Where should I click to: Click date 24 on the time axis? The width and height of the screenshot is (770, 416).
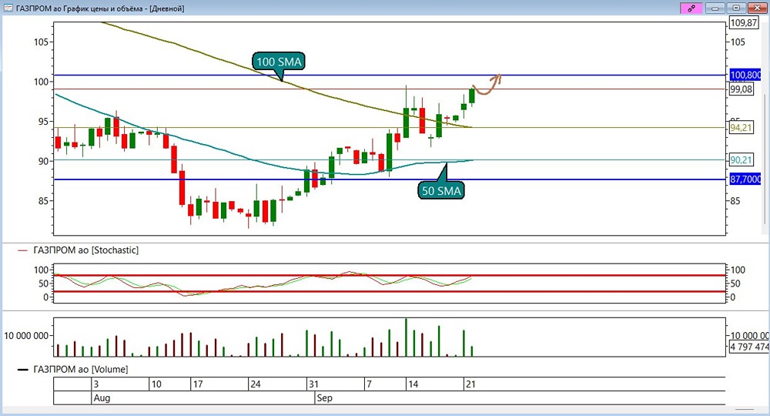coord(256,384)
